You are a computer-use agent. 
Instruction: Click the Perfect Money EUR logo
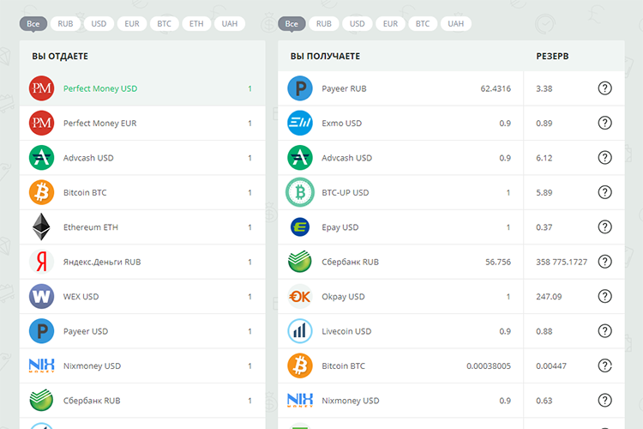pos(41,124)
